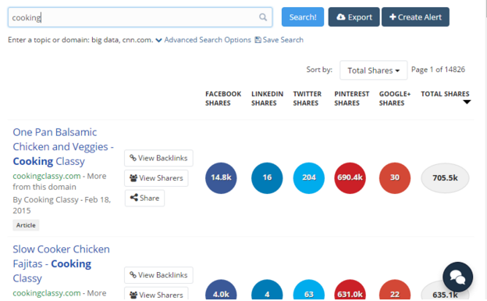Viewport: 487px width, 301px height.
Task: Click the 705.5k total shares bubble
Action: [x=445, y=177]
